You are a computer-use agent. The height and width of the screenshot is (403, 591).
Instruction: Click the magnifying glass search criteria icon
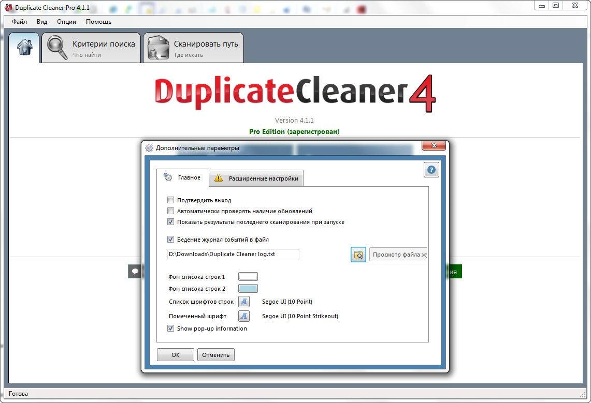click(x=57, y=48)
